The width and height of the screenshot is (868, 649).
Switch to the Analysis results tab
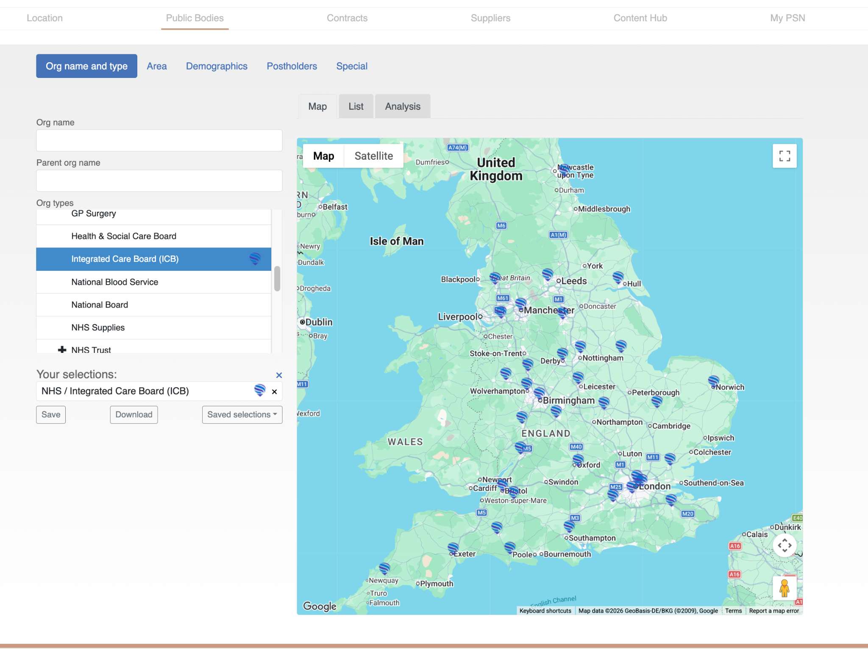(403, 106)
